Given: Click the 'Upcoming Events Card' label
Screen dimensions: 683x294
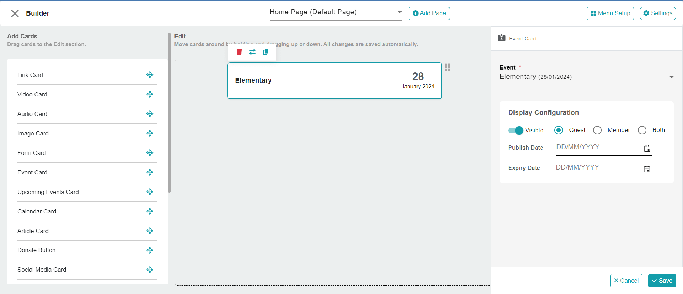Looking at the screenshot, I should (x=48, y=192).
